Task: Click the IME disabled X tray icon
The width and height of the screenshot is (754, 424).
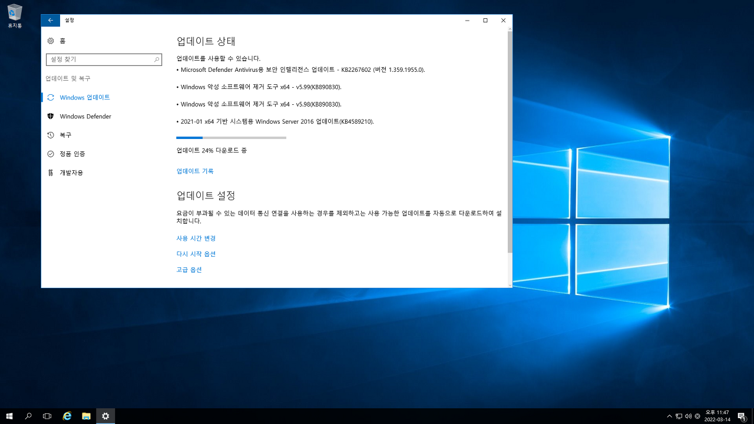Action: pyautogui.click(x=697, y=416)
